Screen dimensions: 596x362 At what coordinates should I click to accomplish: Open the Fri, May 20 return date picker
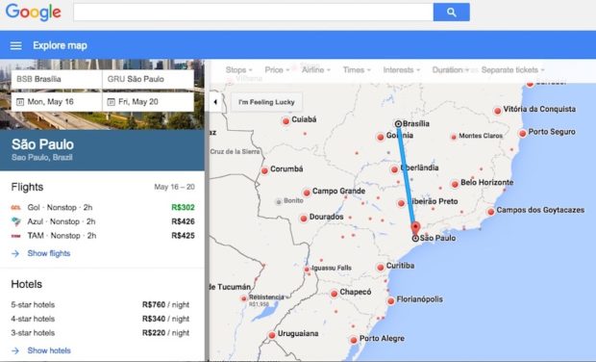[x=148, y=102]
